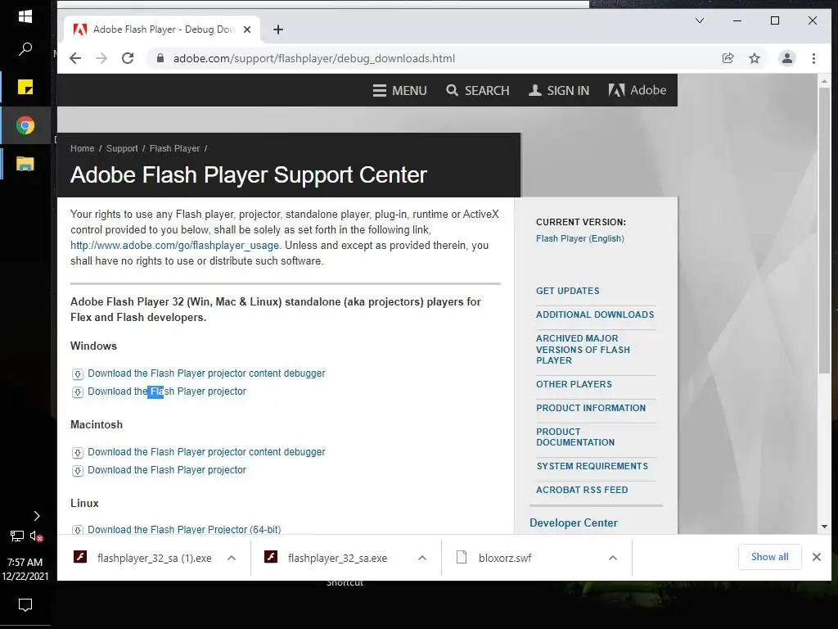The height and width of the screenshot is (629, 838).
Task: Open SYSTEM REQUIREMENTS sidebar link
Action: click(x=592, y=466)
